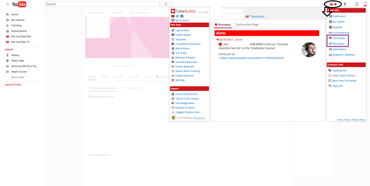Open Tag Explorer extension tool
The height and width of the screenshot is (186, 370).
point(340,70)
